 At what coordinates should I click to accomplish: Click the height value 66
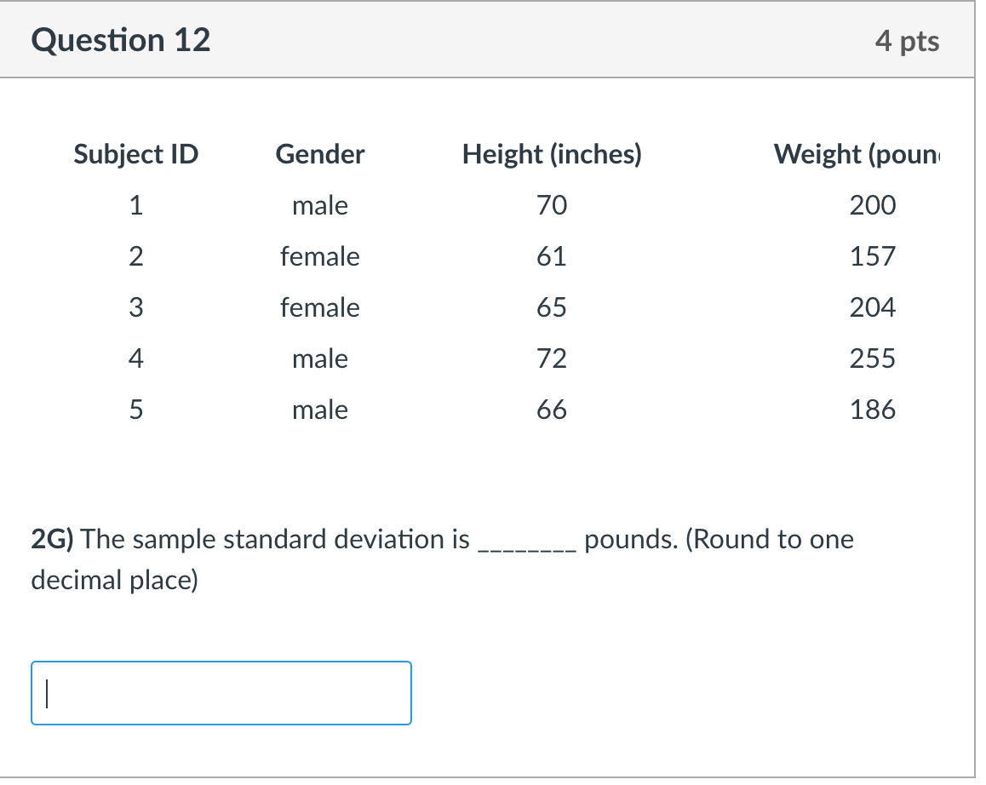[552, 410]
